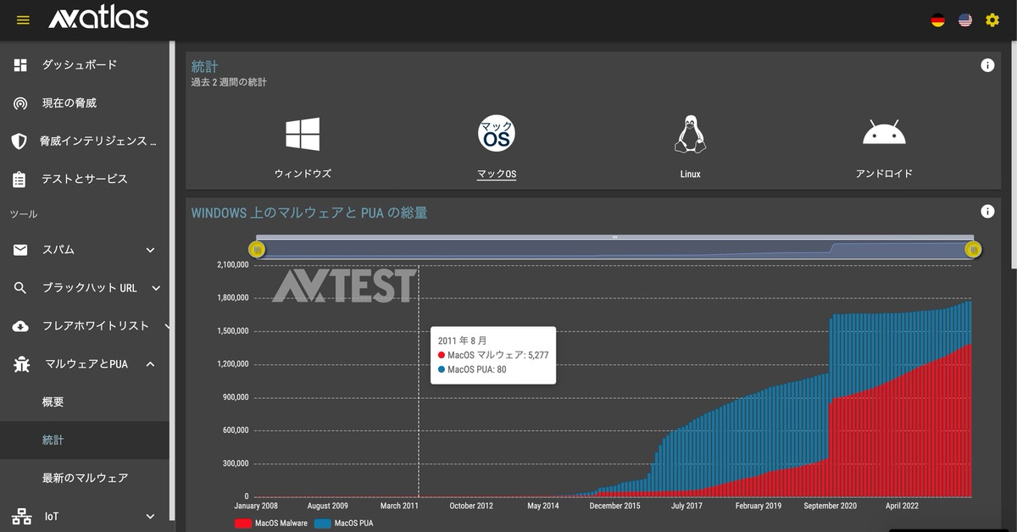Open info icon for malware chart panel
Screen dimensions: 1017x532
click(987, 212)
